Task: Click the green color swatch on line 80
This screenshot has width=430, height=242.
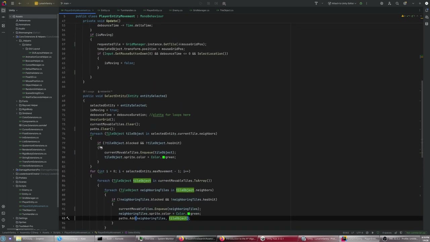Action: (x=164, y=157)
